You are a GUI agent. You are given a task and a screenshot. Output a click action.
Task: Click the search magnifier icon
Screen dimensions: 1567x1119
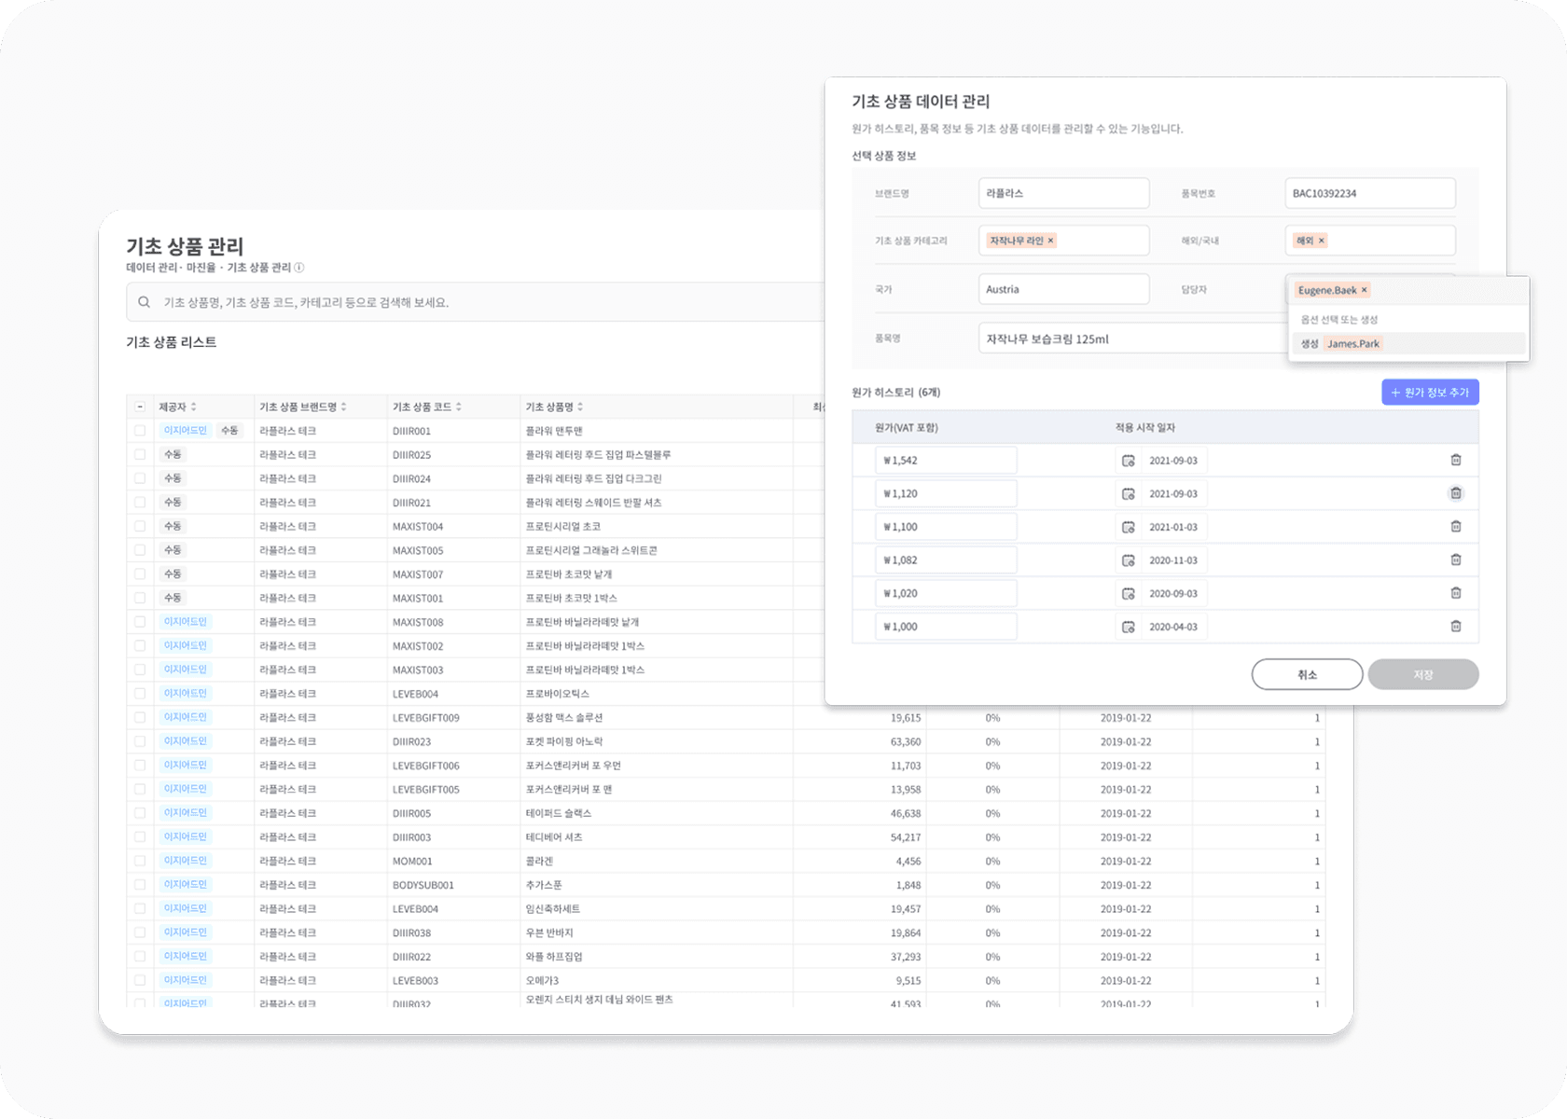[144, 302]
